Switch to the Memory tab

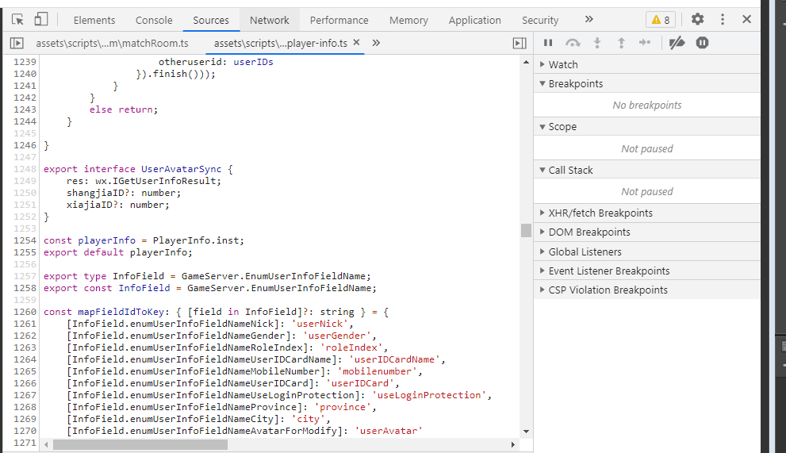[408, 20]
